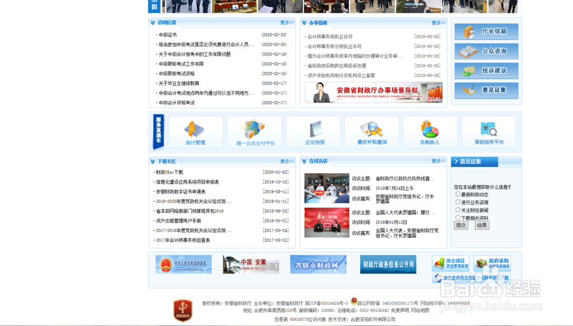Viewport: 573px width, 326px height.
Task: Open the 省辖市财政网 banner
Action: tap(318, 264)
